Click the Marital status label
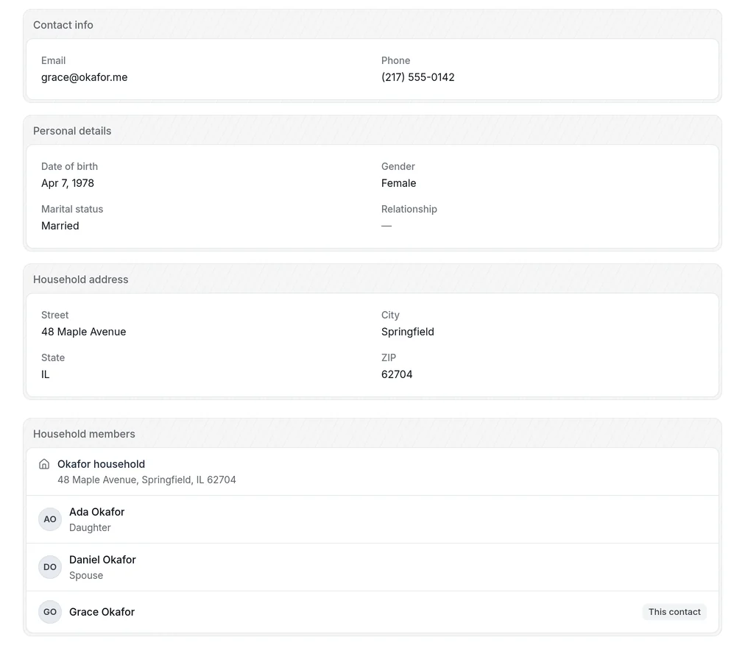Image resolution: width=745 pixels, height=648 pixels. click(x=72, y=210)
